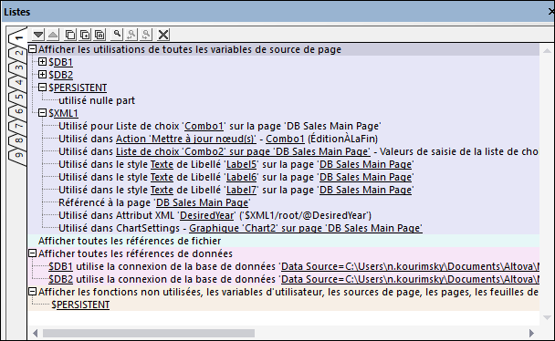Expand the $DB2 tree node
The height and width of the screenshot is (341, 555).
tap(42, 75)
